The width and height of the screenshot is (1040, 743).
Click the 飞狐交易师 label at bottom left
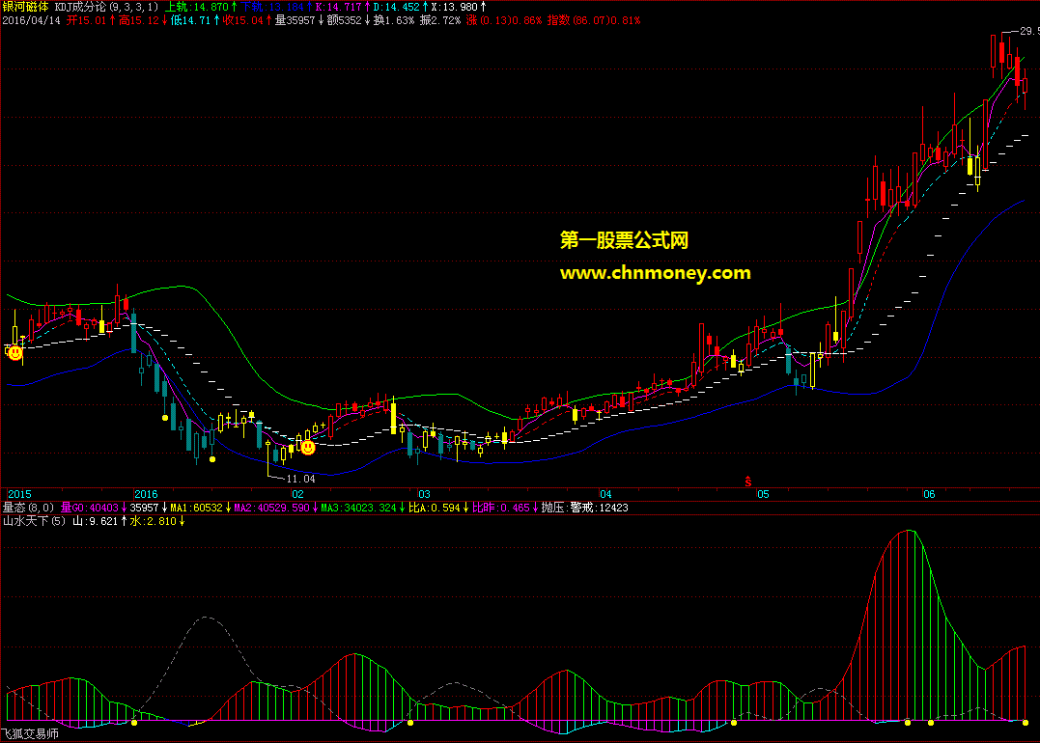[30, 733]
